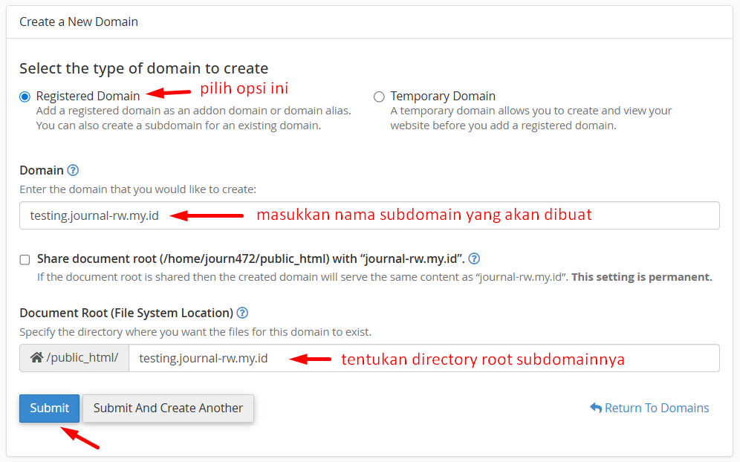Click Submit And Create Another button
The width and height of the screenshot is (740, 462).
click(168, 408)
